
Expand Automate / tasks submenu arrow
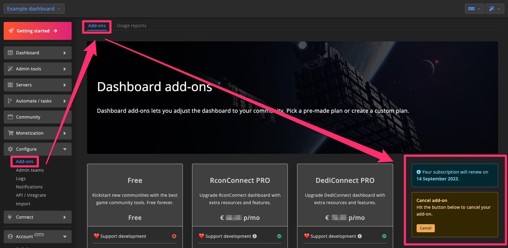coord(65,101)
